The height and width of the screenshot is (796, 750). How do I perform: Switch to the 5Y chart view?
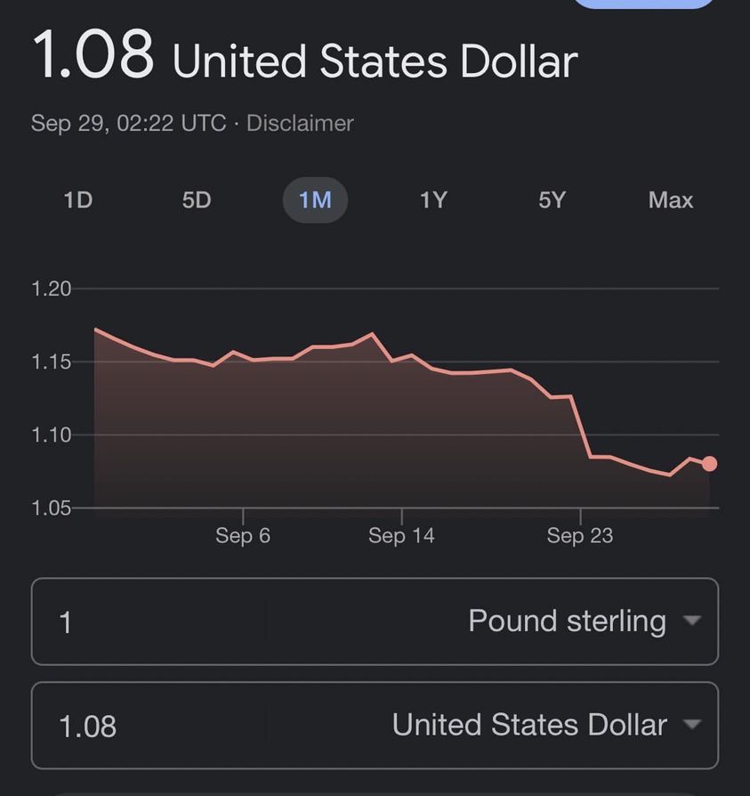(x=552, y=199)
